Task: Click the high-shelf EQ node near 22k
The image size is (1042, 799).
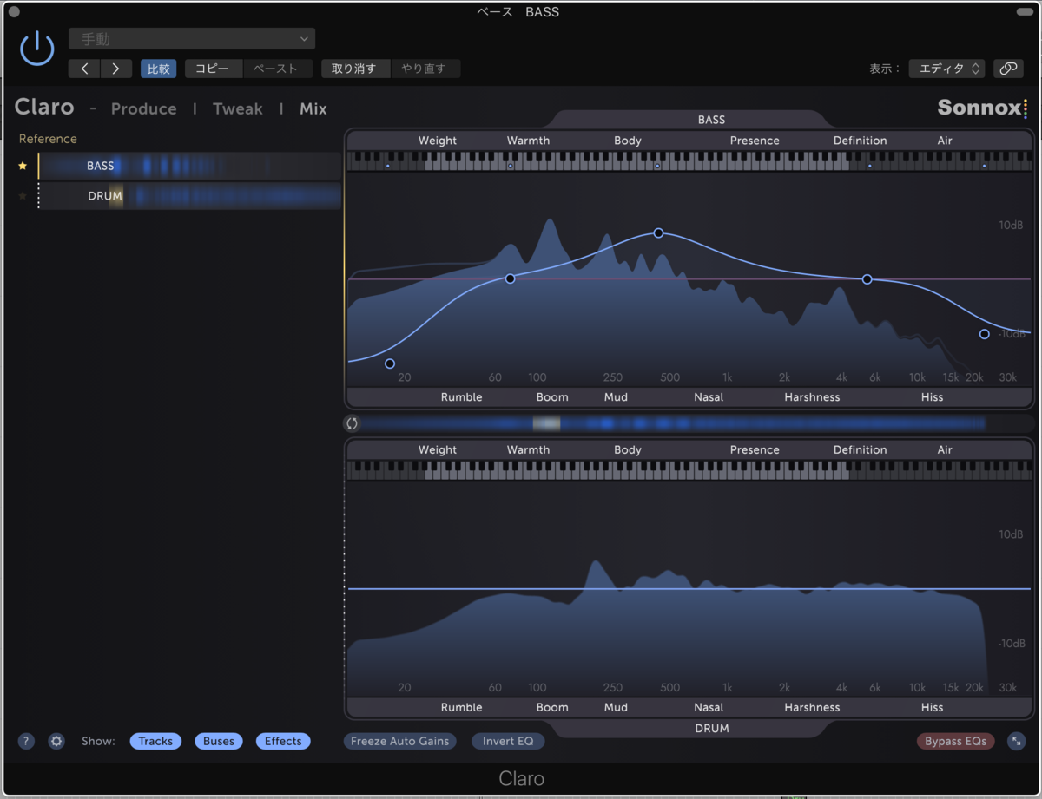Action: pyautogui.click(x=984, y=334)
